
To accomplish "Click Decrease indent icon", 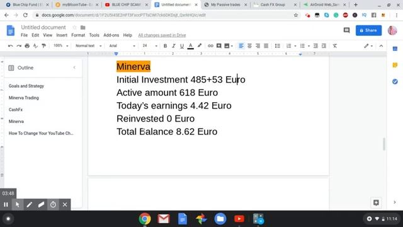I will (x=315, y=46).
